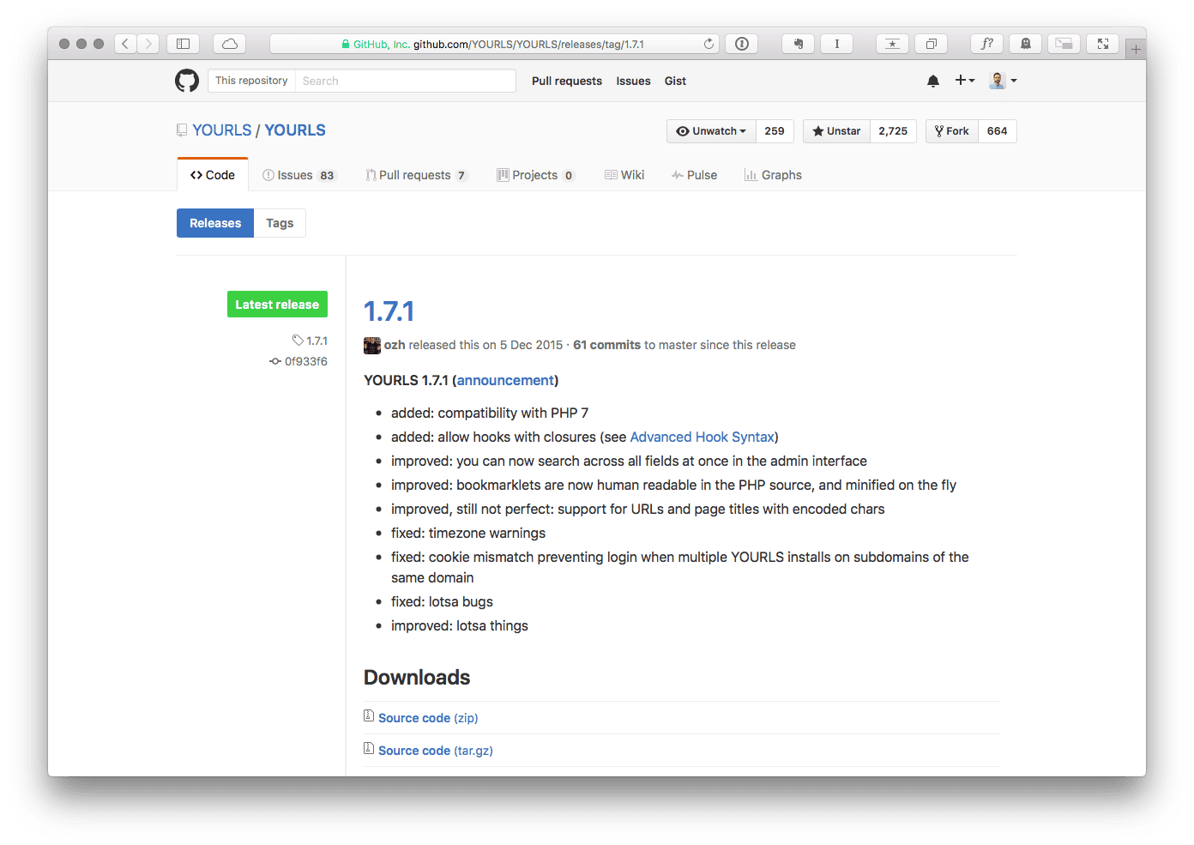The height and width of the screenshot is (845, 1194).
Task: Click the Evernote elephant toolbar icon
Action: tap(799, 44)
